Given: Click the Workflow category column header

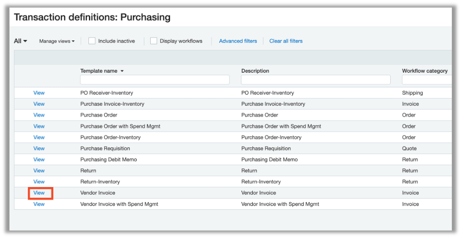Looking at the screenshot, I should click(x=425, y=71).
